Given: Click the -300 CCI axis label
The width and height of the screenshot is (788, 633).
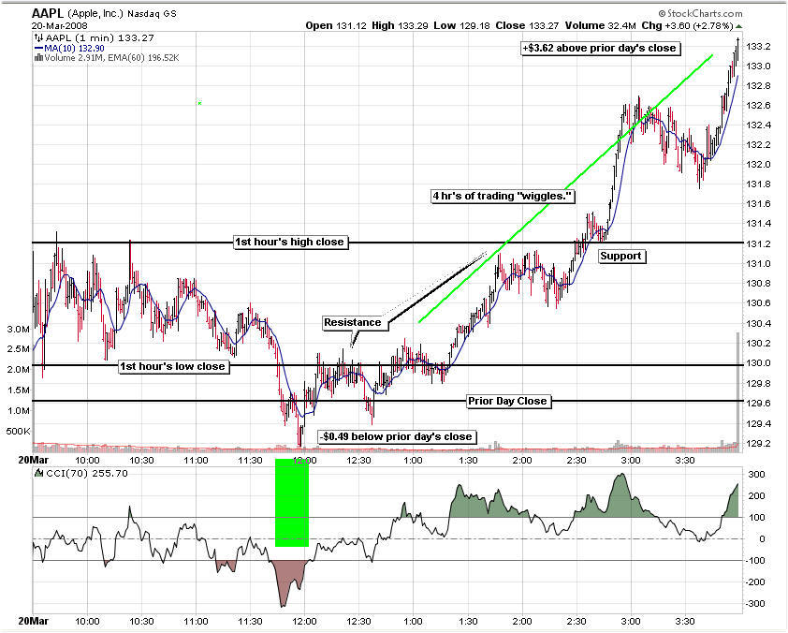Looking at the screenshot, I should point(755,603).
